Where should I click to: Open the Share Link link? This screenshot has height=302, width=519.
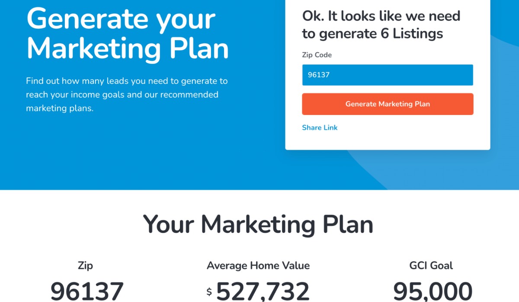tap(320, 127)
